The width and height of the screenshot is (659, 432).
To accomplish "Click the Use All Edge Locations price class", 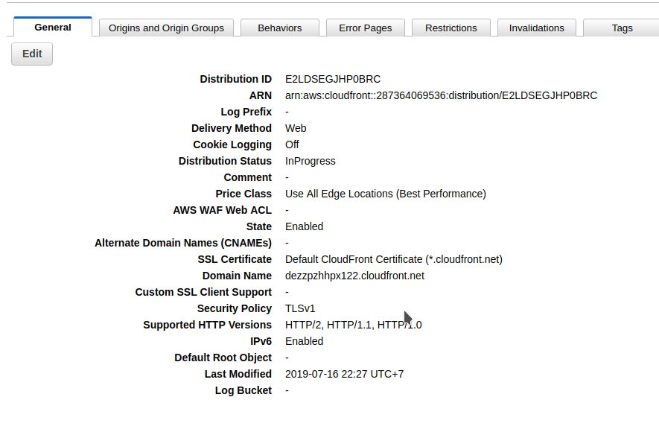I will pos(385,194).
